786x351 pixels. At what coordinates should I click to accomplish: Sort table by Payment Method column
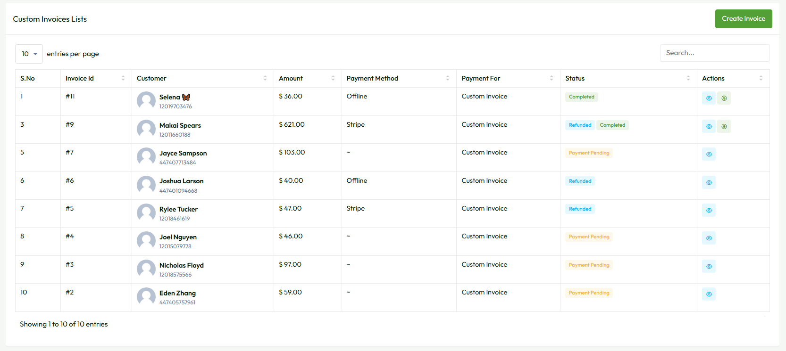399,78
